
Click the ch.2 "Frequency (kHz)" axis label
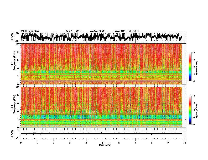coord(14,104)
